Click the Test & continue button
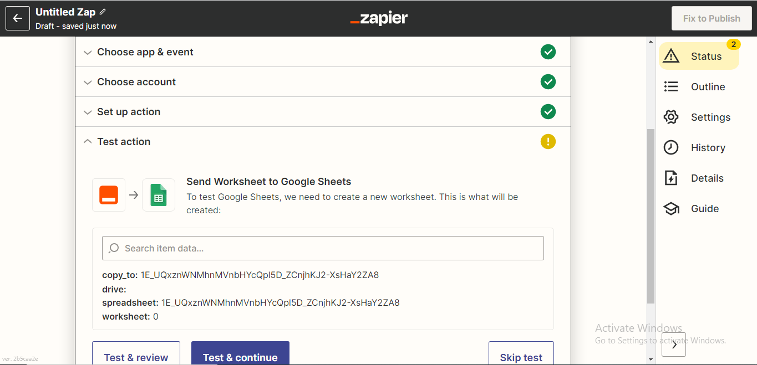This screenshot has height=365, width=757. tap(240, 353)
